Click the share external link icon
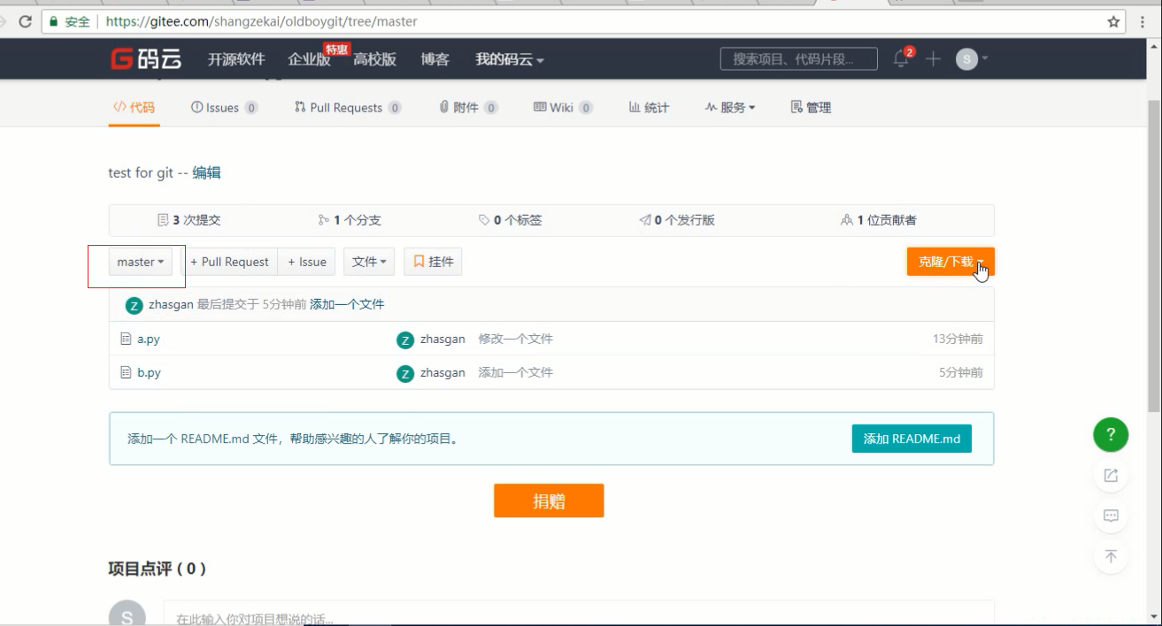Screen dimensions: 1162x626 1111,476
